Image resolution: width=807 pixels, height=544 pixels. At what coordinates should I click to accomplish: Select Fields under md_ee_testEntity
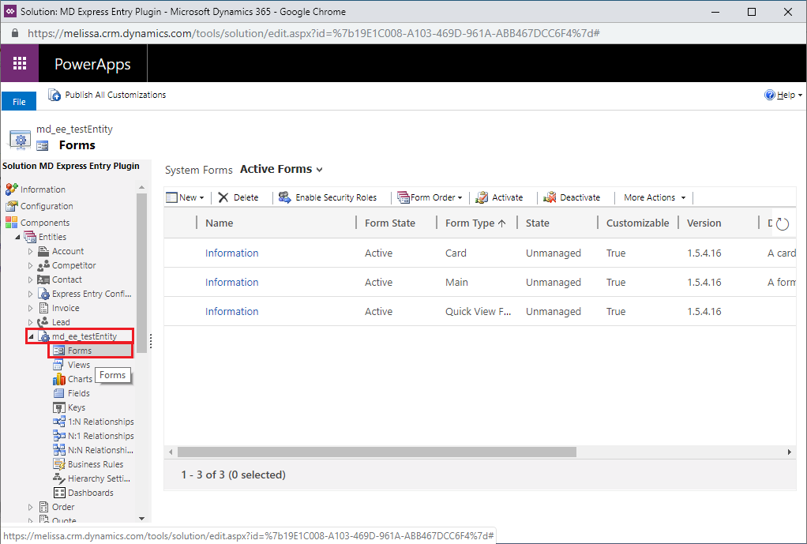tap(78, 393)
